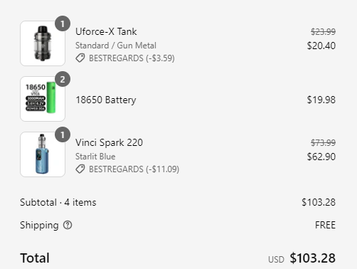Click the quantity badge on Vinci Spark thumbnail
This screenshot has width=357, height=269.
tap(63, 134)
